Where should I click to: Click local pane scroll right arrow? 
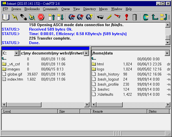click(x=87, y=104)
